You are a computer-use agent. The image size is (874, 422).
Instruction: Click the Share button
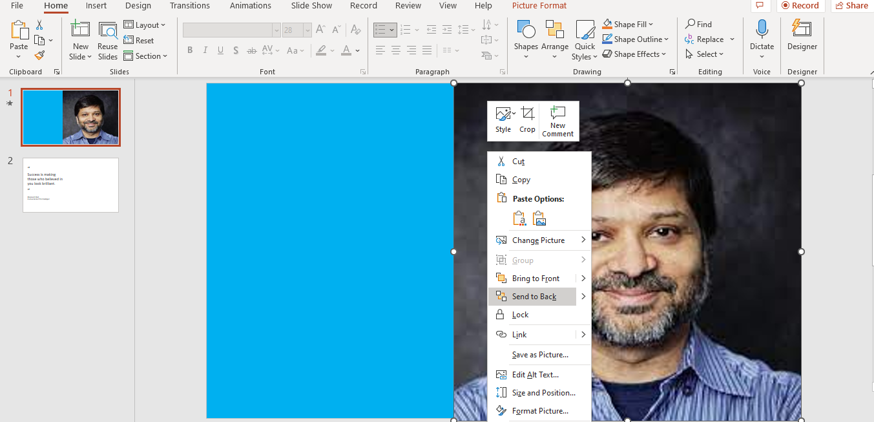click(x=851, y=6)
